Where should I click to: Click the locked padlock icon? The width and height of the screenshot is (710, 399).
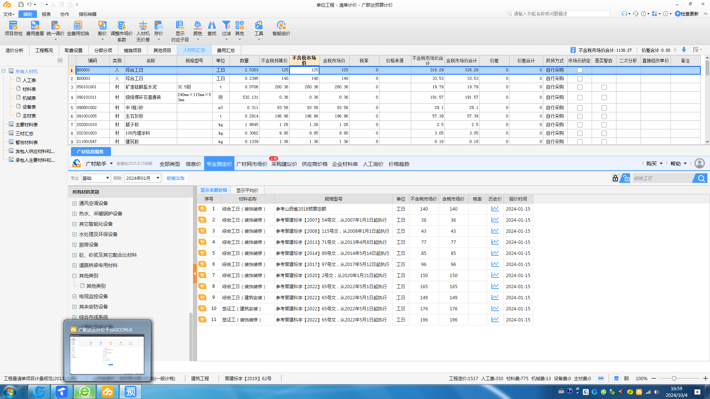[x=615, y=178]
